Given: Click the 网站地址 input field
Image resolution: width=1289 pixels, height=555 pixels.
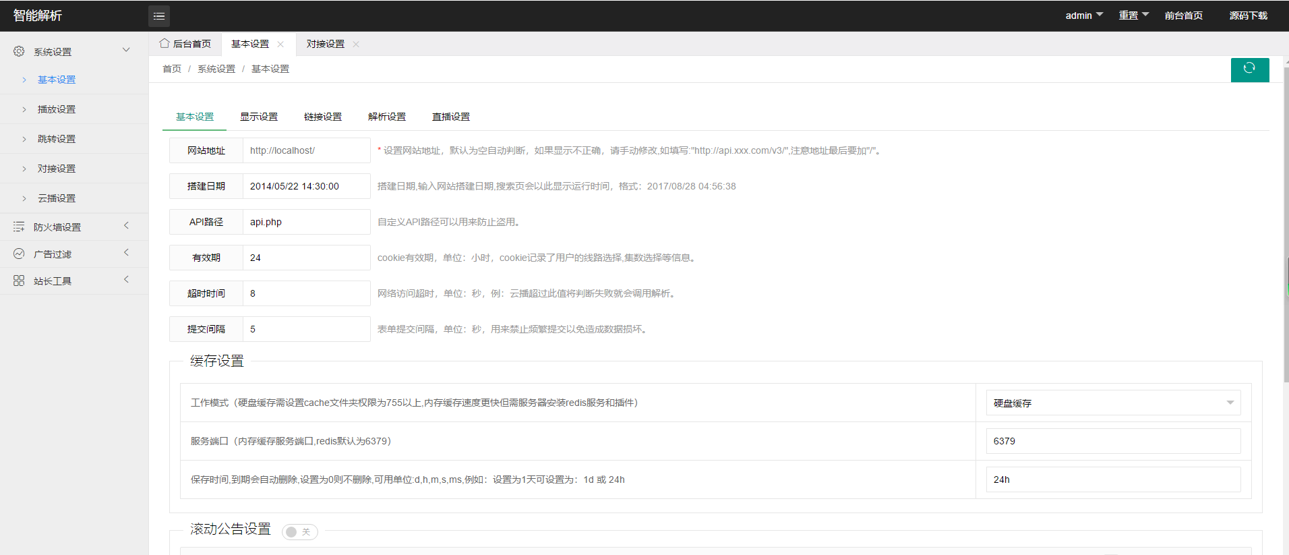Looking at the screenshot, I should (x=307, y=150).
